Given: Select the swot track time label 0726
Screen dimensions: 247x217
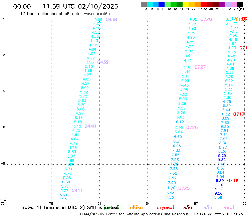Looking at the screenshot, I should 192,127.
